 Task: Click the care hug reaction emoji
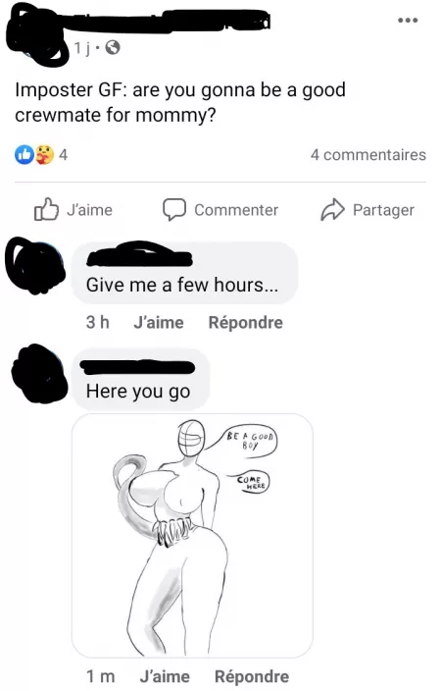[43, 155]
